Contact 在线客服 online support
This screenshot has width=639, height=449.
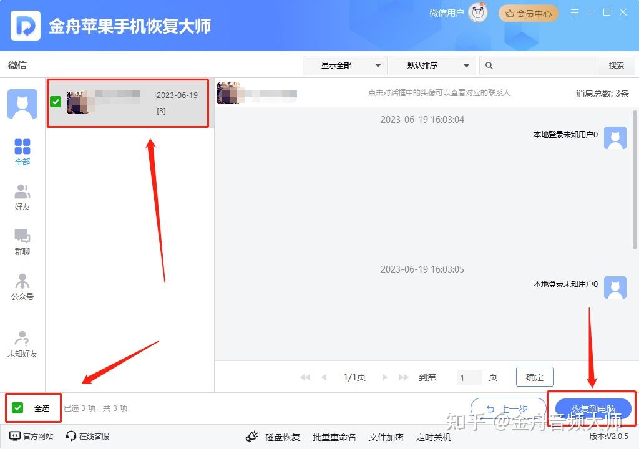pos(87,437)
